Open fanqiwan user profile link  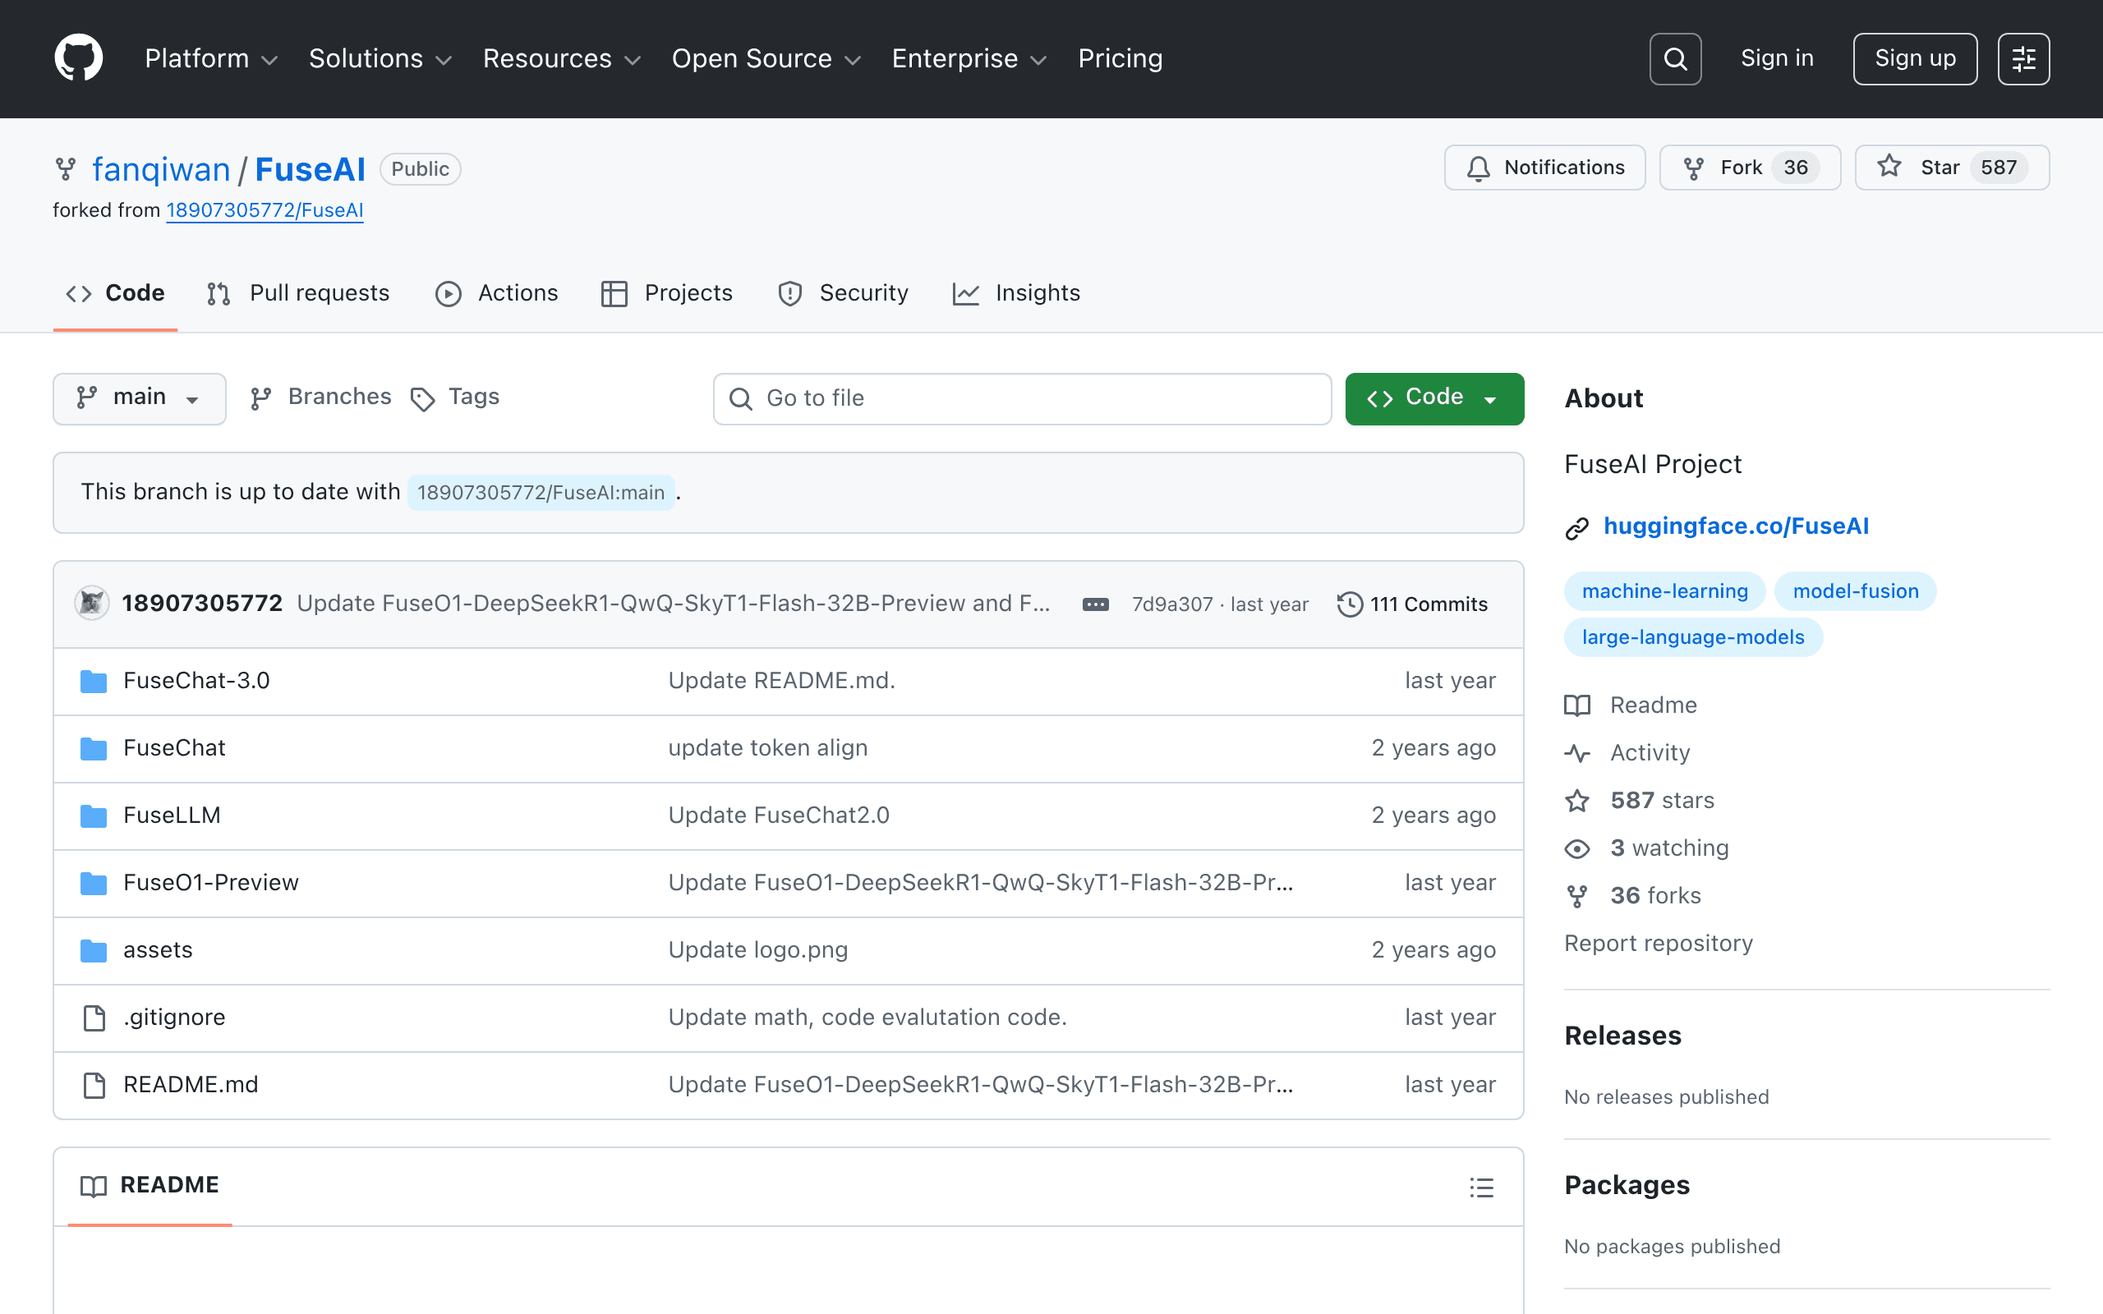pyautogui.click(x=161, y=169)
